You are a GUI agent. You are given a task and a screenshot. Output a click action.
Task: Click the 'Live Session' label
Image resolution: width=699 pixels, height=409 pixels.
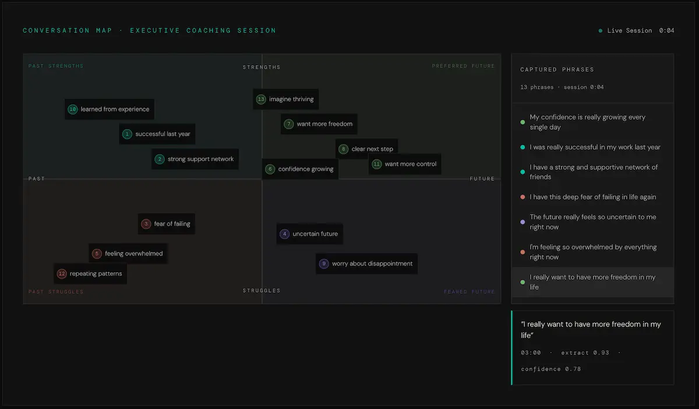point(630,31)
